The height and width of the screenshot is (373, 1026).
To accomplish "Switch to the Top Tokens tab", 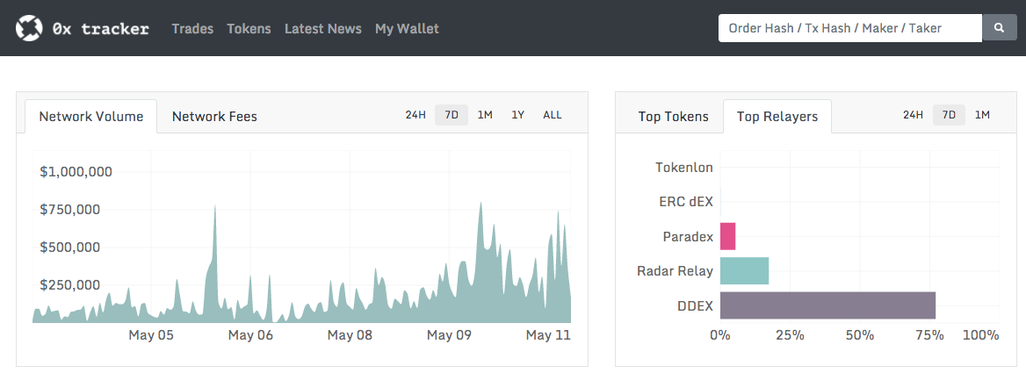I will pos(673,116).
